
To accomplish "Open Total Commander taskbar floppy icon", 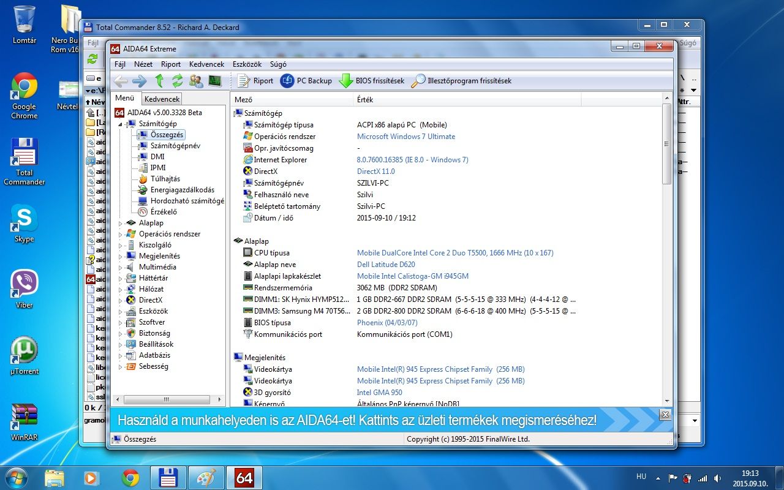I will (x=168, y=478).
